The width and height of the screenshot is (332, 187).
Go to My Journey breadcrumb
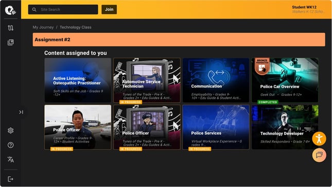43,27
